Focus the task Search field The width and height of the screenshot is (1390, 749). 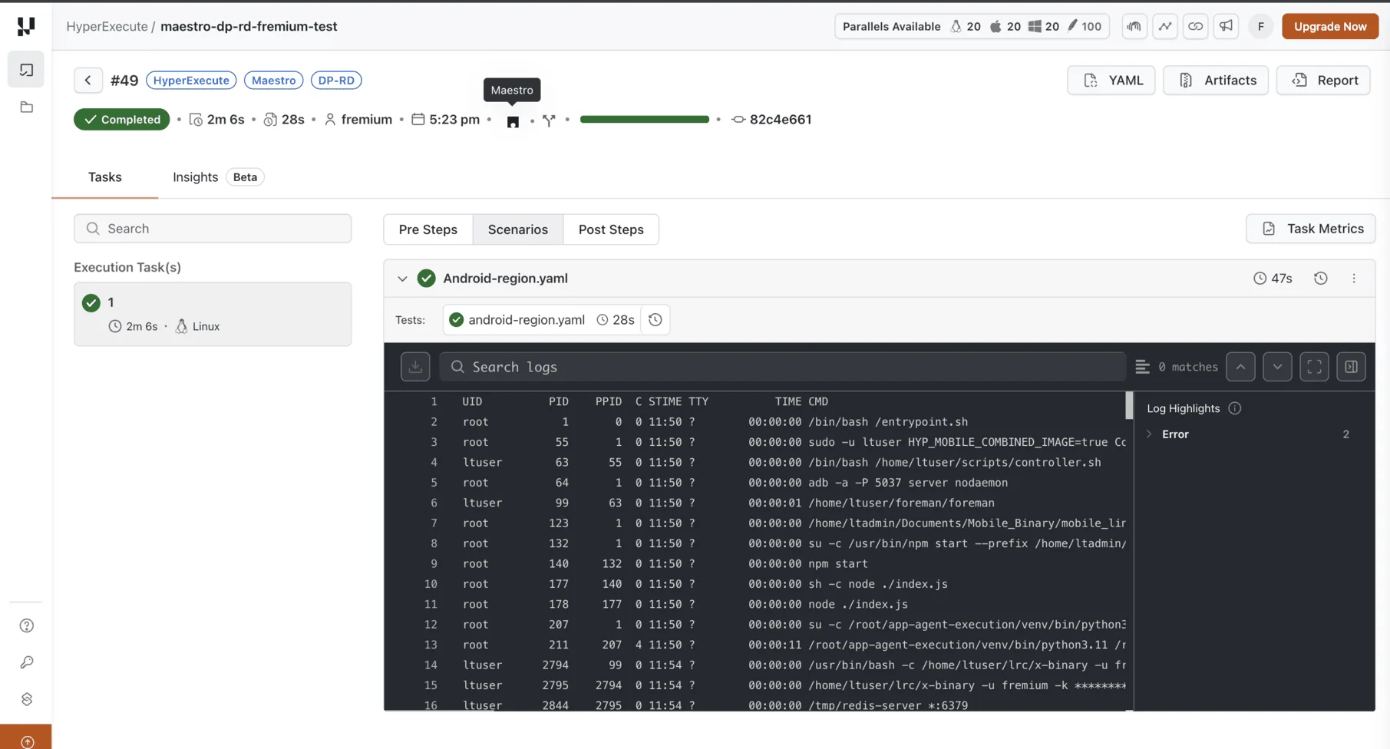(x=213, y=229)
